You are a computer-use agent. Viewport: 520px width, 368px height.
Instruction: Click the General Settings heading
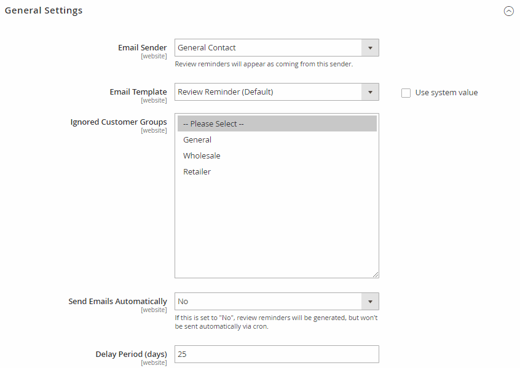tap(44, 10)
